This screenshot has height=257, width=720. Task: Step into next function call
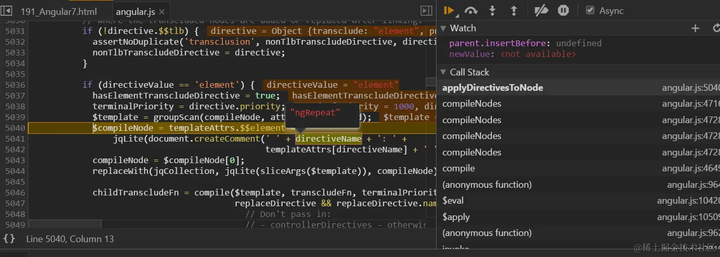[492, 10]
